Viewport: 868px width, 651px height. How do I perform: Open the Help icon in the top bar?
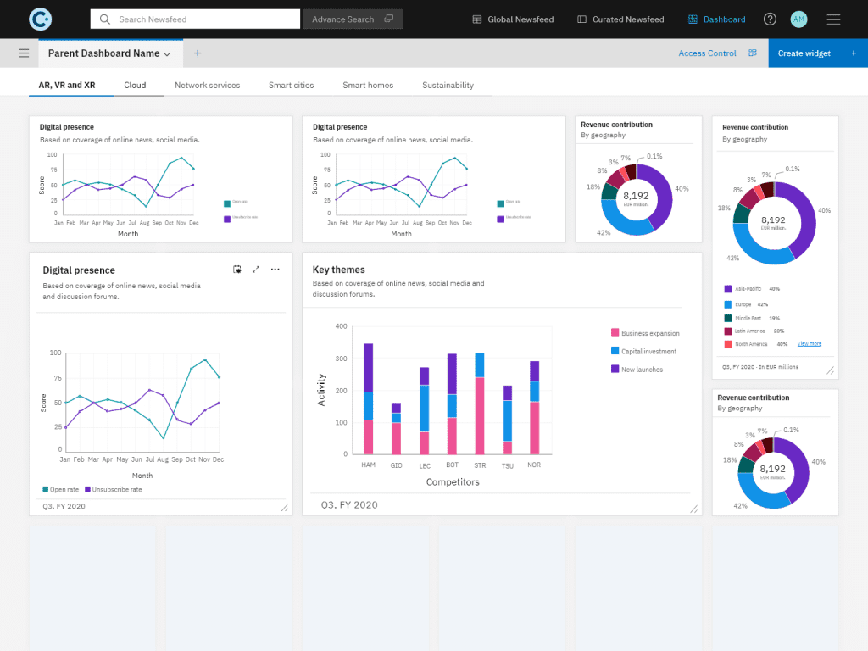click(770, 19)
